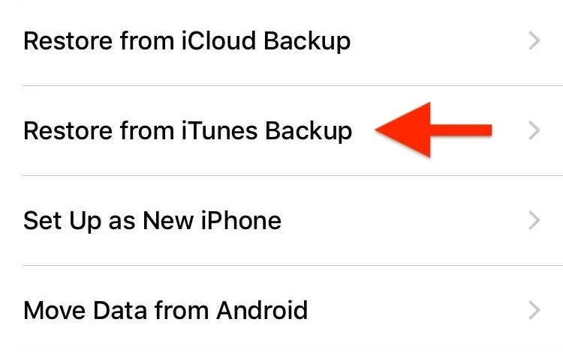Tap the word Android in the last option
The width and height of the screenshot is (563, 352).
[262, 310]
